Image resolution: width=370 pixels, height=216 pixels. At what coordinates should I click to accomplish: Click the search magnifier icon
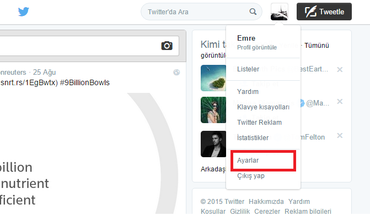coord(253,12)
